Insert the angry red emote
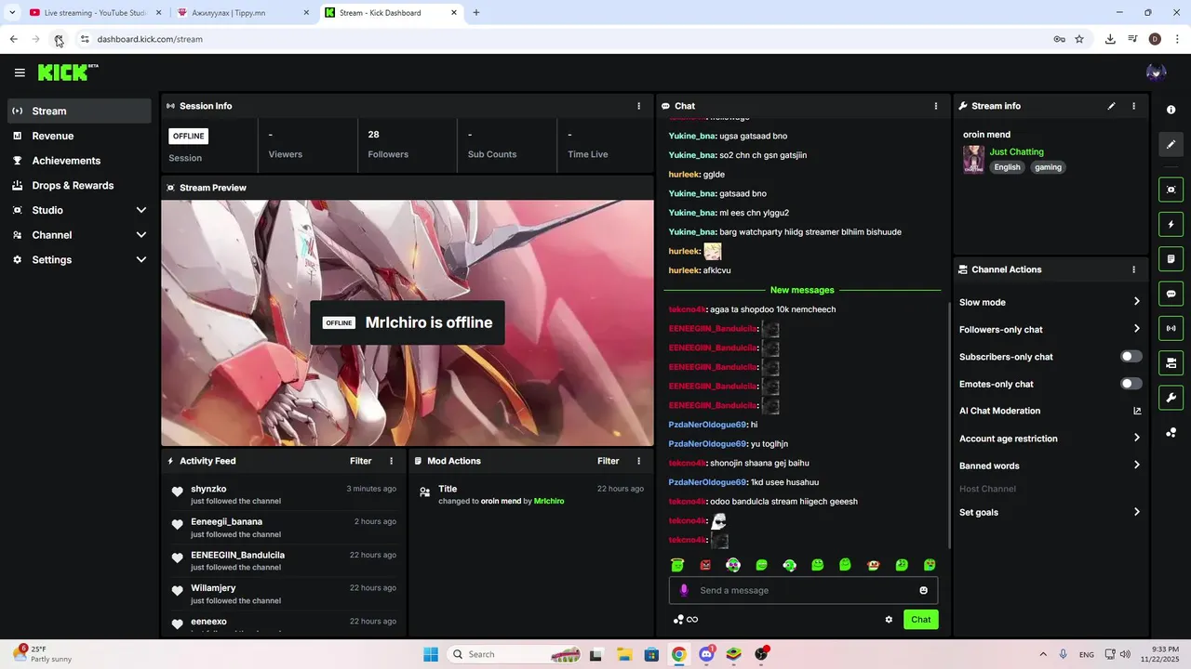1191x669 pixels. tap(705, 565)
